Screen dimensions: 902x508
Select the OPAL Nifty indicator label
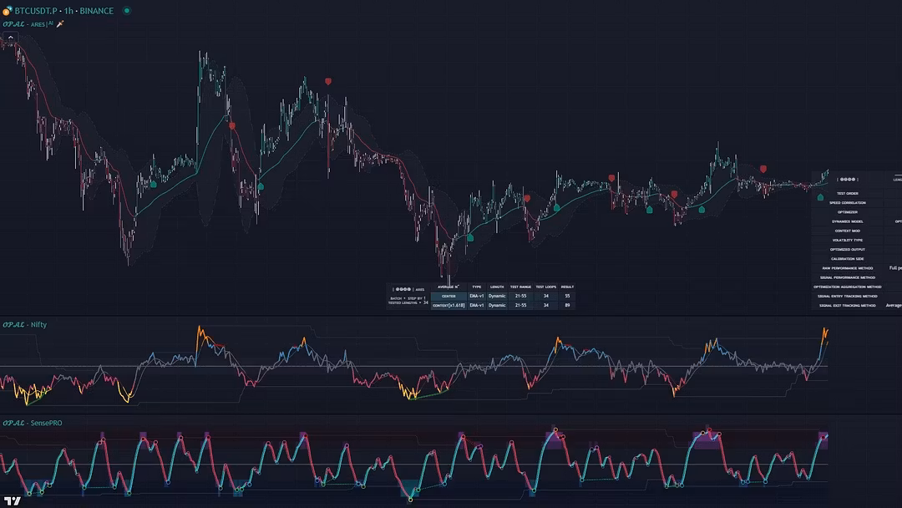pos(24,324)
